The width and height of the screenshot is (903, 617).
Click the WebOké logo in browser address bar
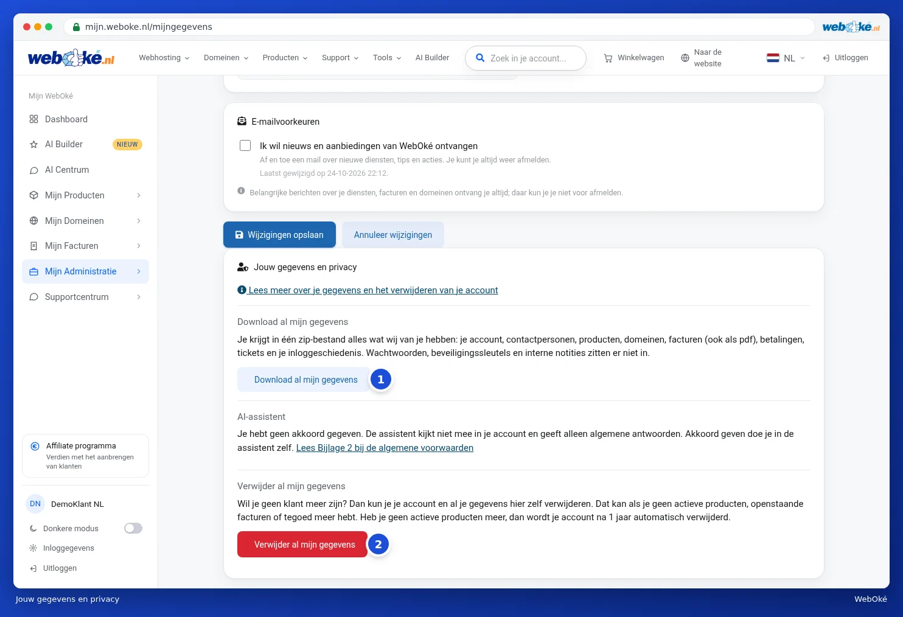(851, 27)
